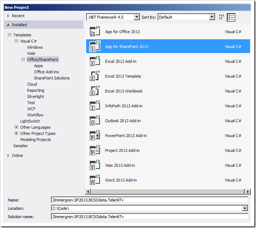256x228 pixels.
Task: Choose the Visio 2013 Add-in name
Action: click(120, 165)
